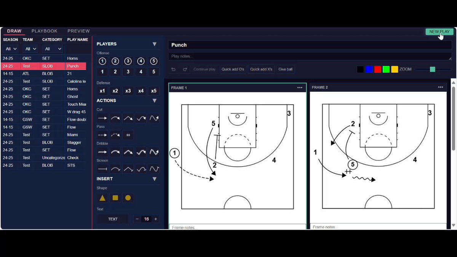Screen dimensions: 457x257
Task: Select the 'Stagger' play row
Action: pyautogui.click(x=44, y=142)
